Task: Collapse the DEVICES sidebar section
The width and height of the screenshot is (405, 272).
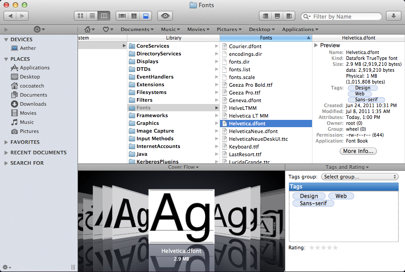Action: (6, 40)
